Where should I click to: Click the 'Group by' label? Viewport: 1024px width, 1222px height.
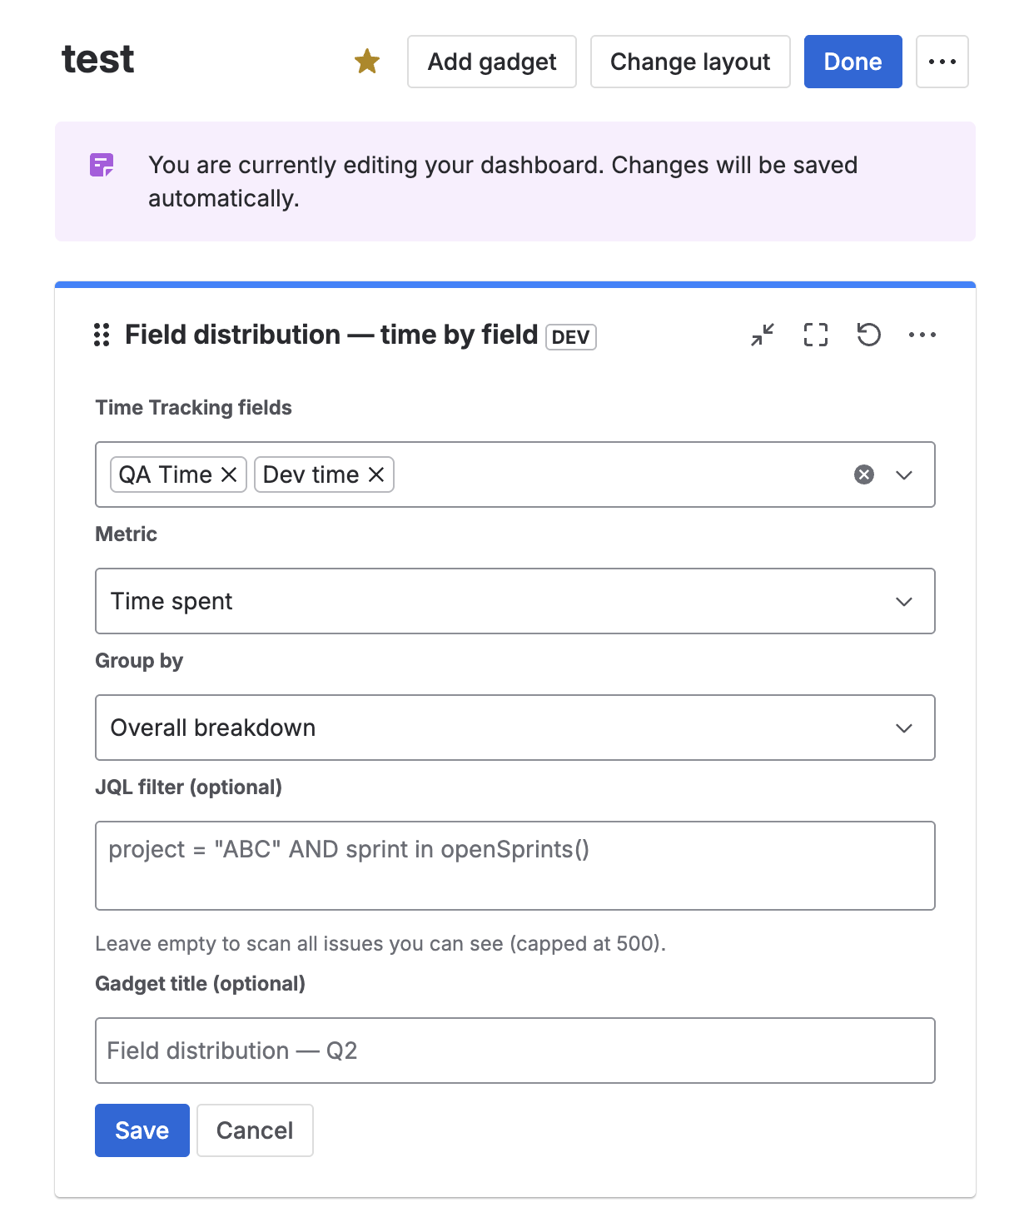[x=139, y=661]
